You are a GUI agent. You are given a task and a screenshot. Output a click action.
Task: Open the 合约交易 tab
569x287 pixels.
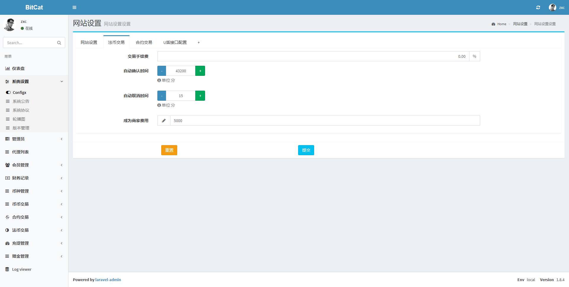(144, 42)
